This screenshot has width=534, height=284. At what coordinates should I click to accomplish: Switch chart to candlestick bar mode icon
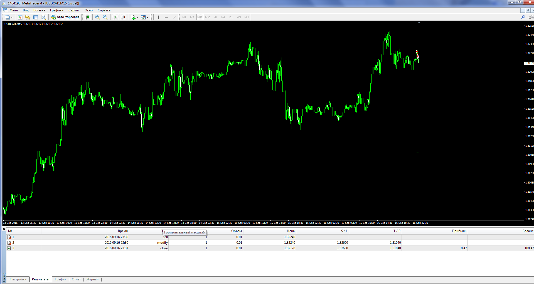(88, 17)
